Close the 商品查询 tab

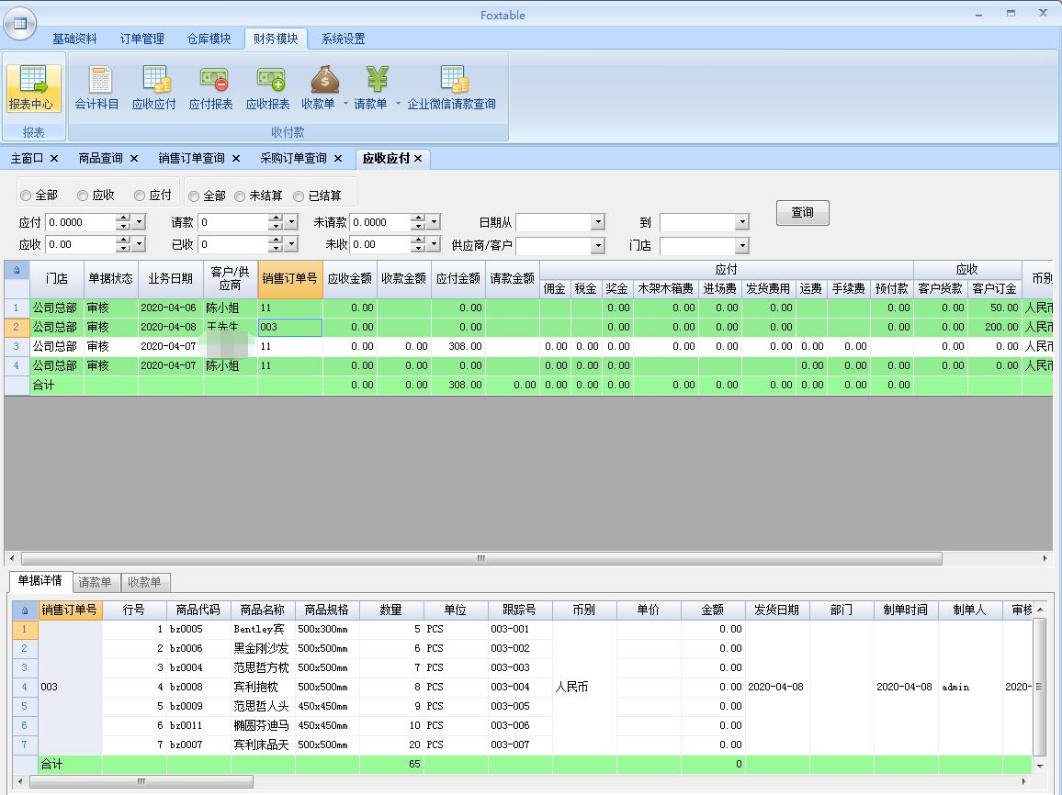tap(134, 158)
